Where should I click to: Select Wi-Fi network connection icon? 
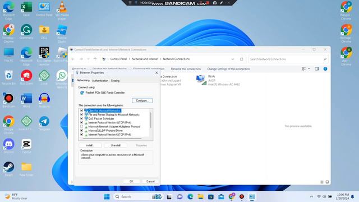coord(201,80)
